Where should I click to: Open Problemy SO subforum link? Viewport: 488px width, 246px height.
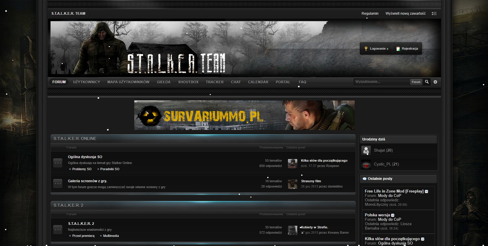coord(82,169)
